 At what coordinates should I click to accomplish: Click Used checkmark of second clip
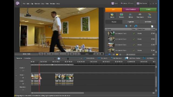pos(134,39)
